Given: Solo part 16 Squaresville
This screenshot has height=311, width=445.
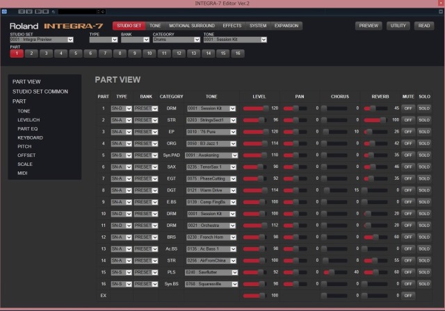Looking at the screenshot, I should [x=424, y=284].
